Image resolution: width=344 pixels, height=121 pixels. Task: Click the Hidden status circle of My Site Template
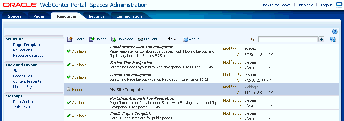[x=69, y=89]
